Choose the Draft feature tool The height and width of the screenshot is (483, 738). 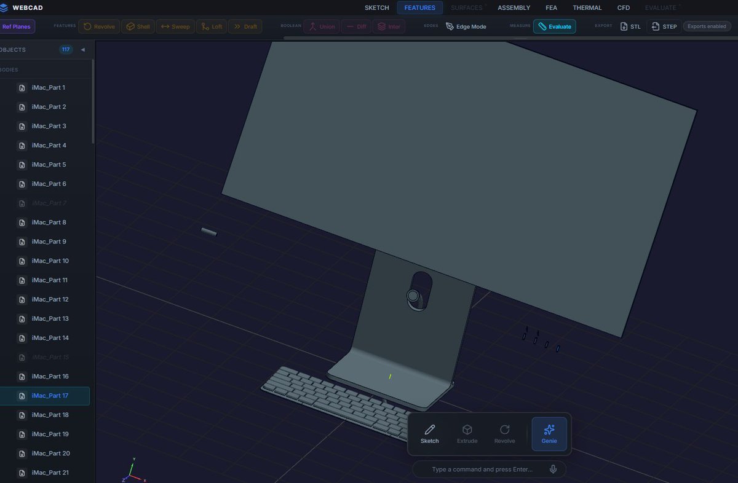pyautogui.click(x=245, y=27)
